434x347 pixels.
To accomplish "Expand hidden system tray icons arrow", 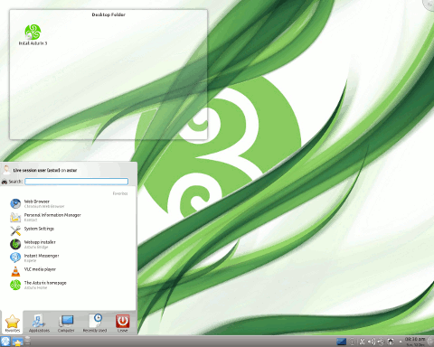I will [x=401, y=342].
